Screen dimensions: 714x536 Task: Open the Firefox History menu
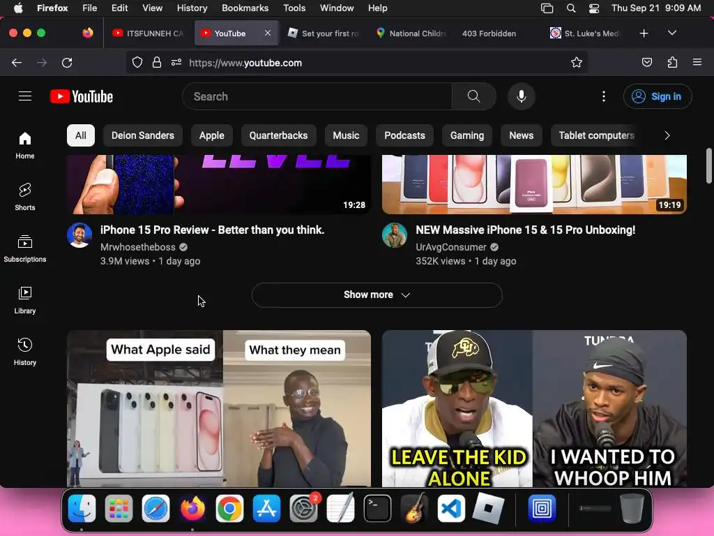(x=192, y=8)
